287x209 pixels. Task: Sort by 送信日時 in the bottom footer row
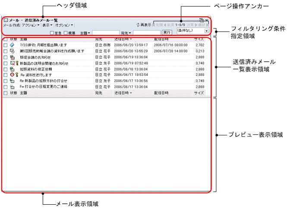pyautogui.click(x=123, y=93)
